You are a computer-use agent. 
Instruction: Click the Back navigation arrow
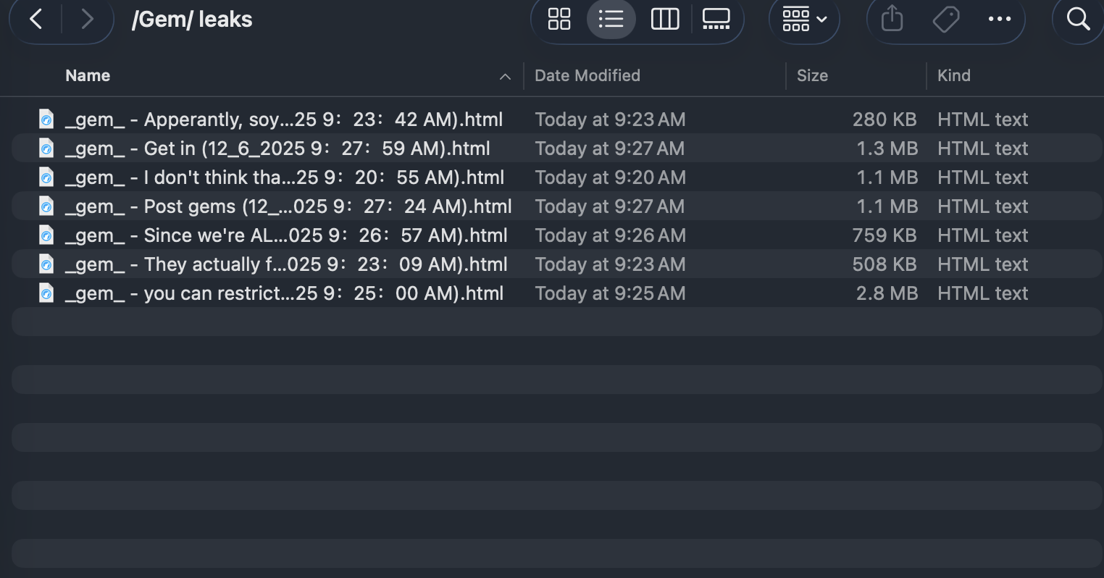[35, 20]
